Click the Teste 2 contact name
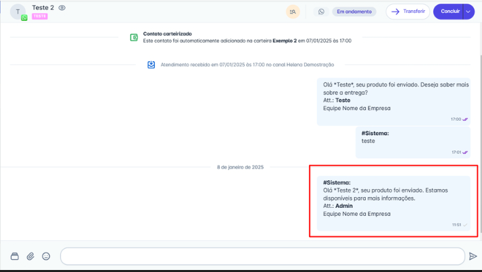This screenshot has width=482, height=272. pyautogui.click(x=43, y=7)
